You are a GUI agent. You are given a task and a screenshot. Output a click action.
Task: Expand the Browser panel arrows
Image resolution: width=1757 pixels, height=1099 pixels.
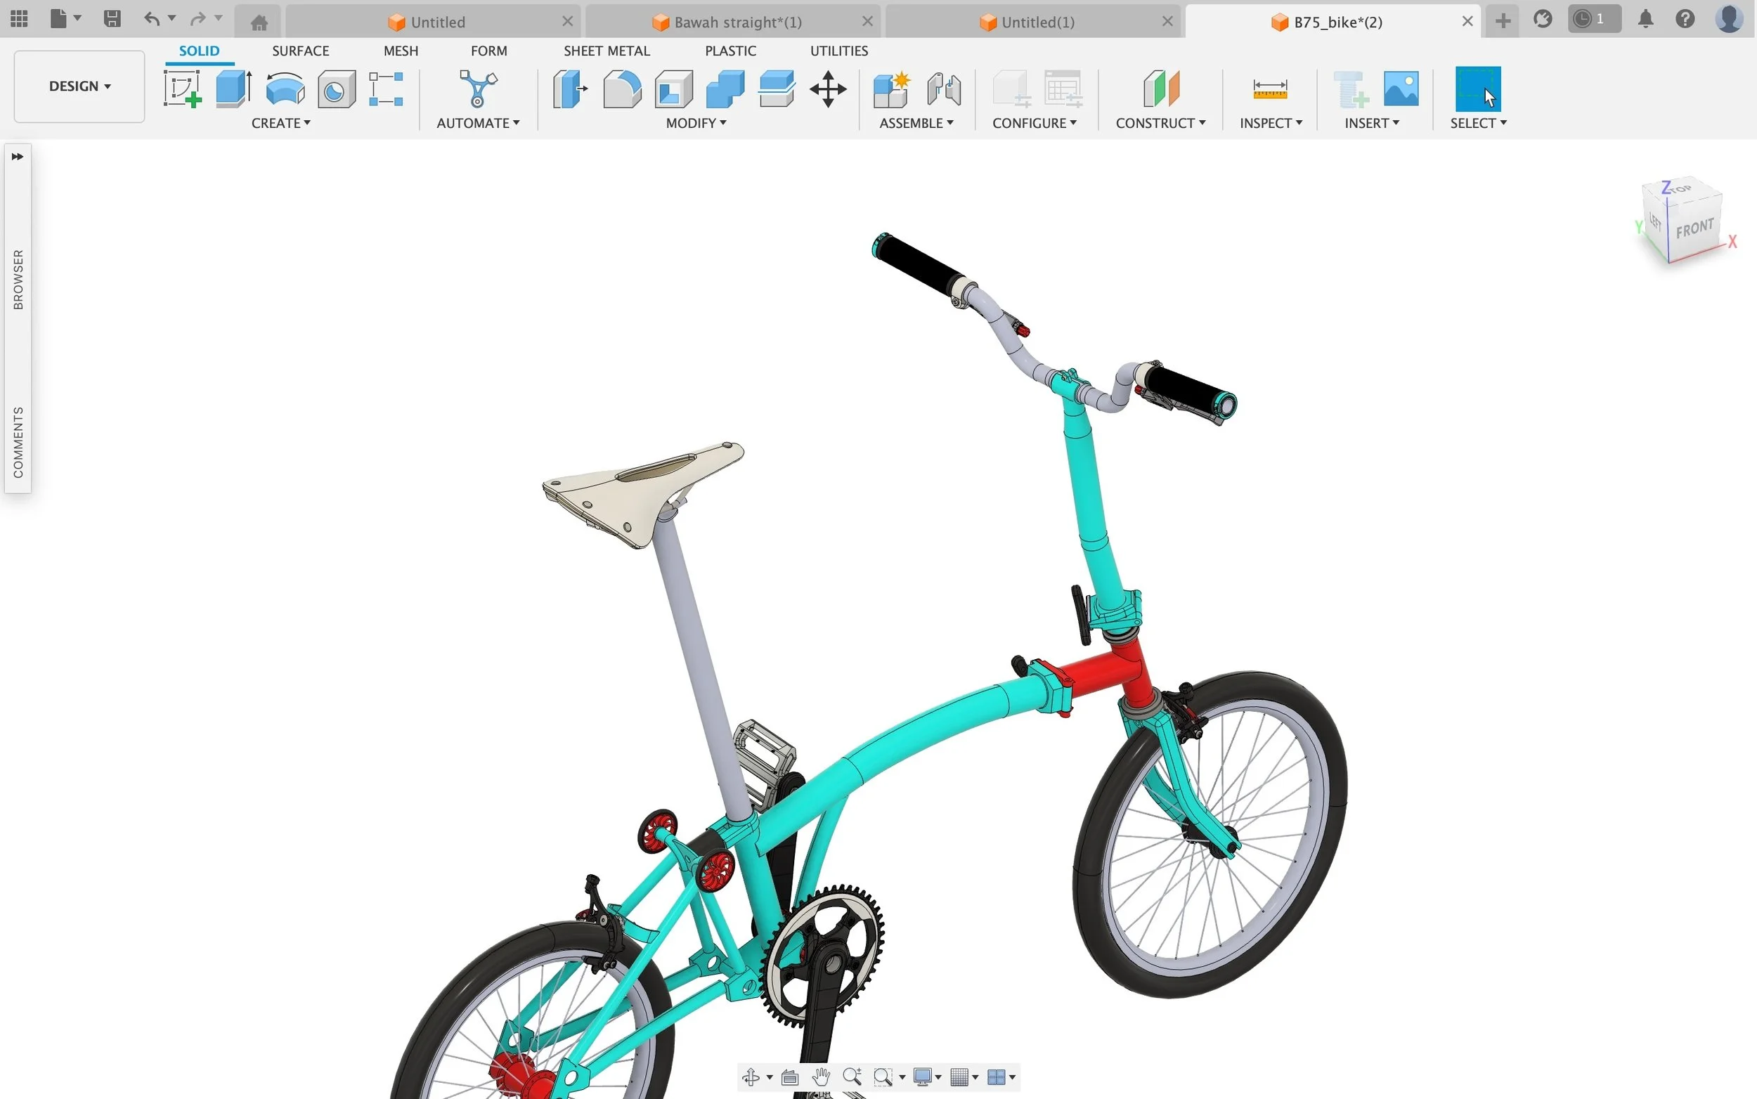[18, 156]
